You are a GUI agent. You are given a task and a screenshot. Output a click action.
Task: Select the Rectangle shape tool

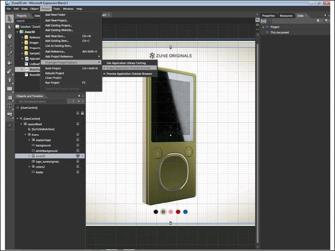(9, 88)
